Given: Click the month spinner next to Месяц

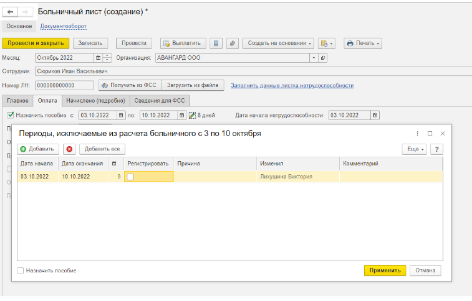Looking at the screenshot, I should (108, 58).
